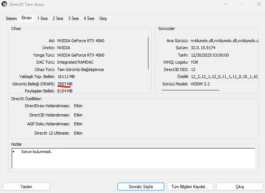Click the Sürücüler panel horizontal scrollbar
The height and width of the screenshot is (193, 265).
pos(191,90)
